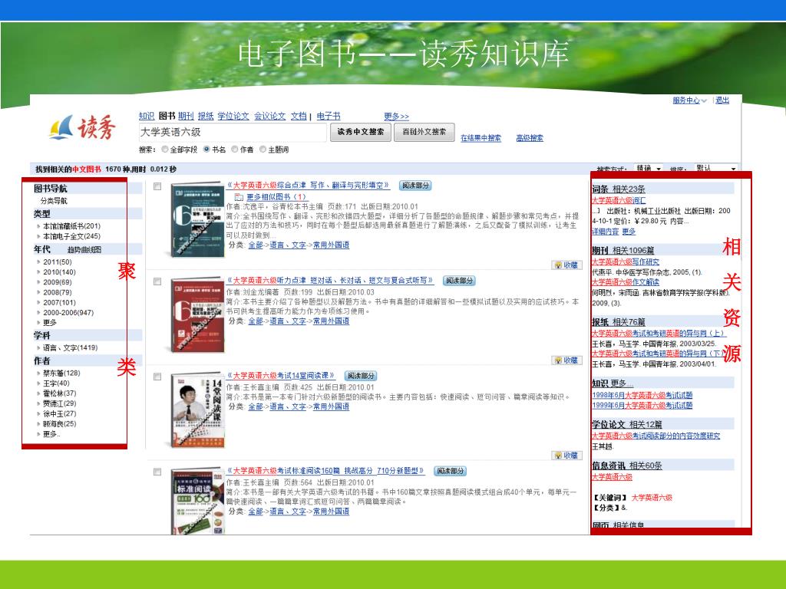Select the 全部字段 search radio button

[x=164, y=150]
